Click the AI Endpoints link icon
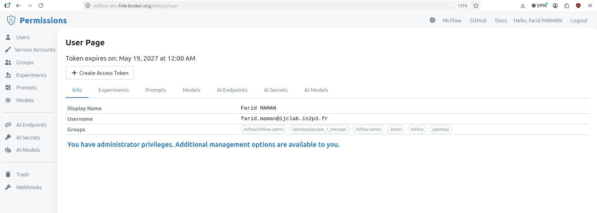 coord(8,125)
